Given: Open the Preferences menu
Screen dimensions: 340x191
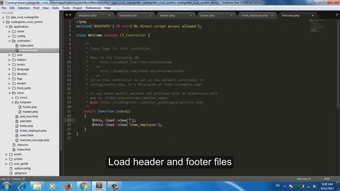Looking at the screenshot, I should (x=93, y=8).
